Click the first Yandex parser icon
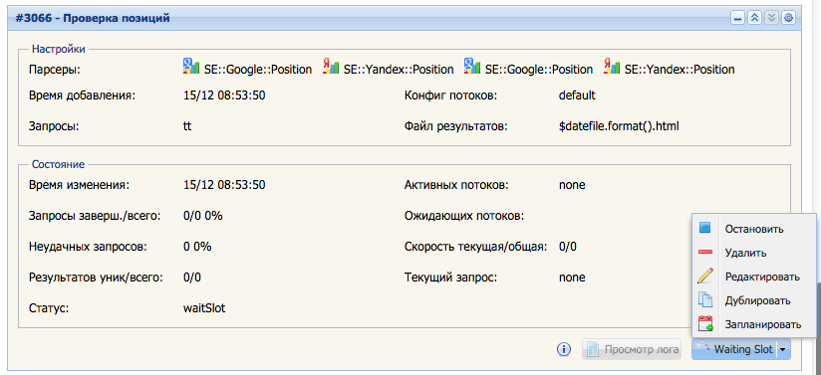 (331, 67)
